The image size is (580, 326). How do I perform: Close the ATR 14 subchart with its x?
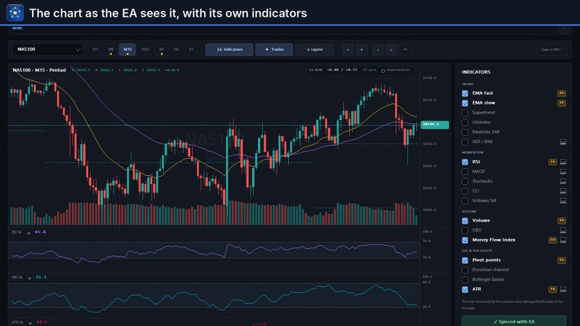(30, 324)
